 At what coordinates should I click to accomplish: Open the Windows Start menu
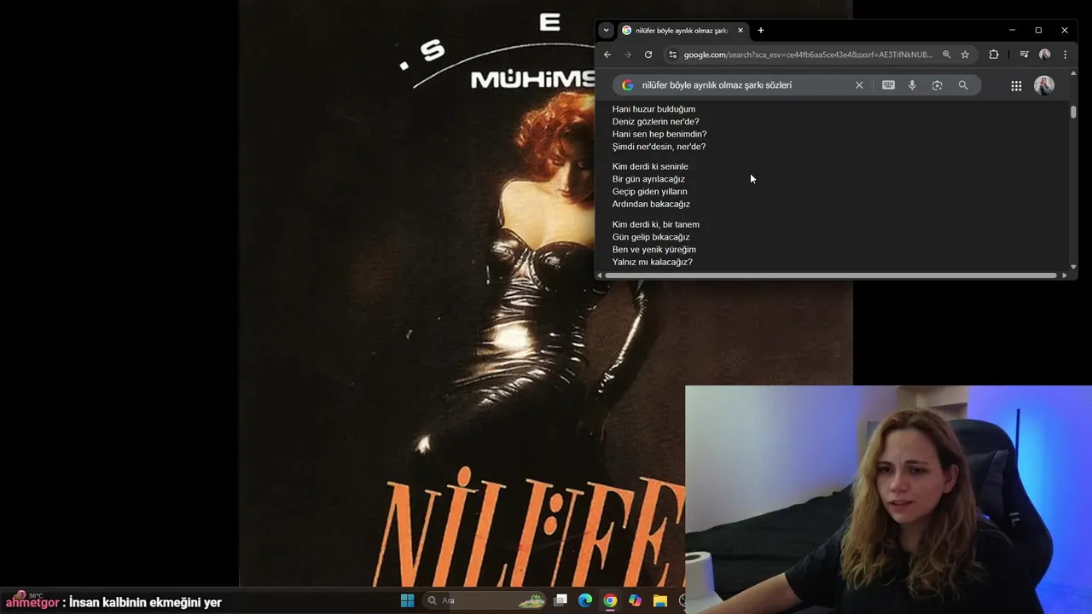click(x=408, y=600)
